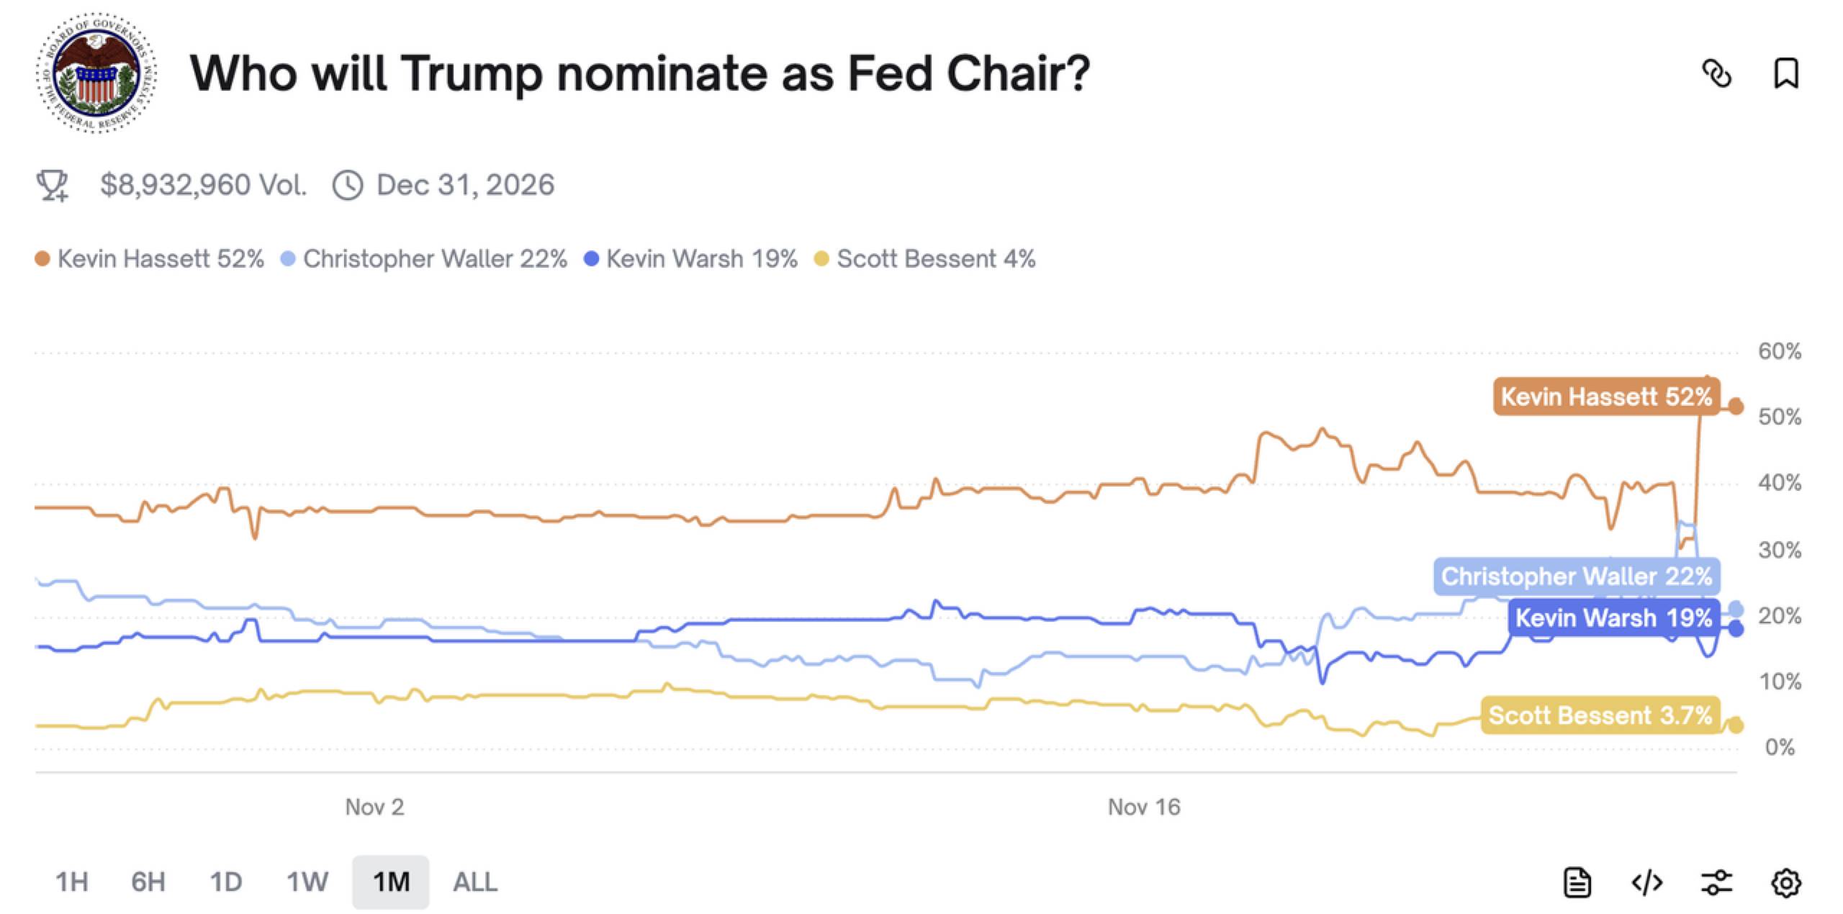Click the trophy leaderboard icon

coord(52,186)
